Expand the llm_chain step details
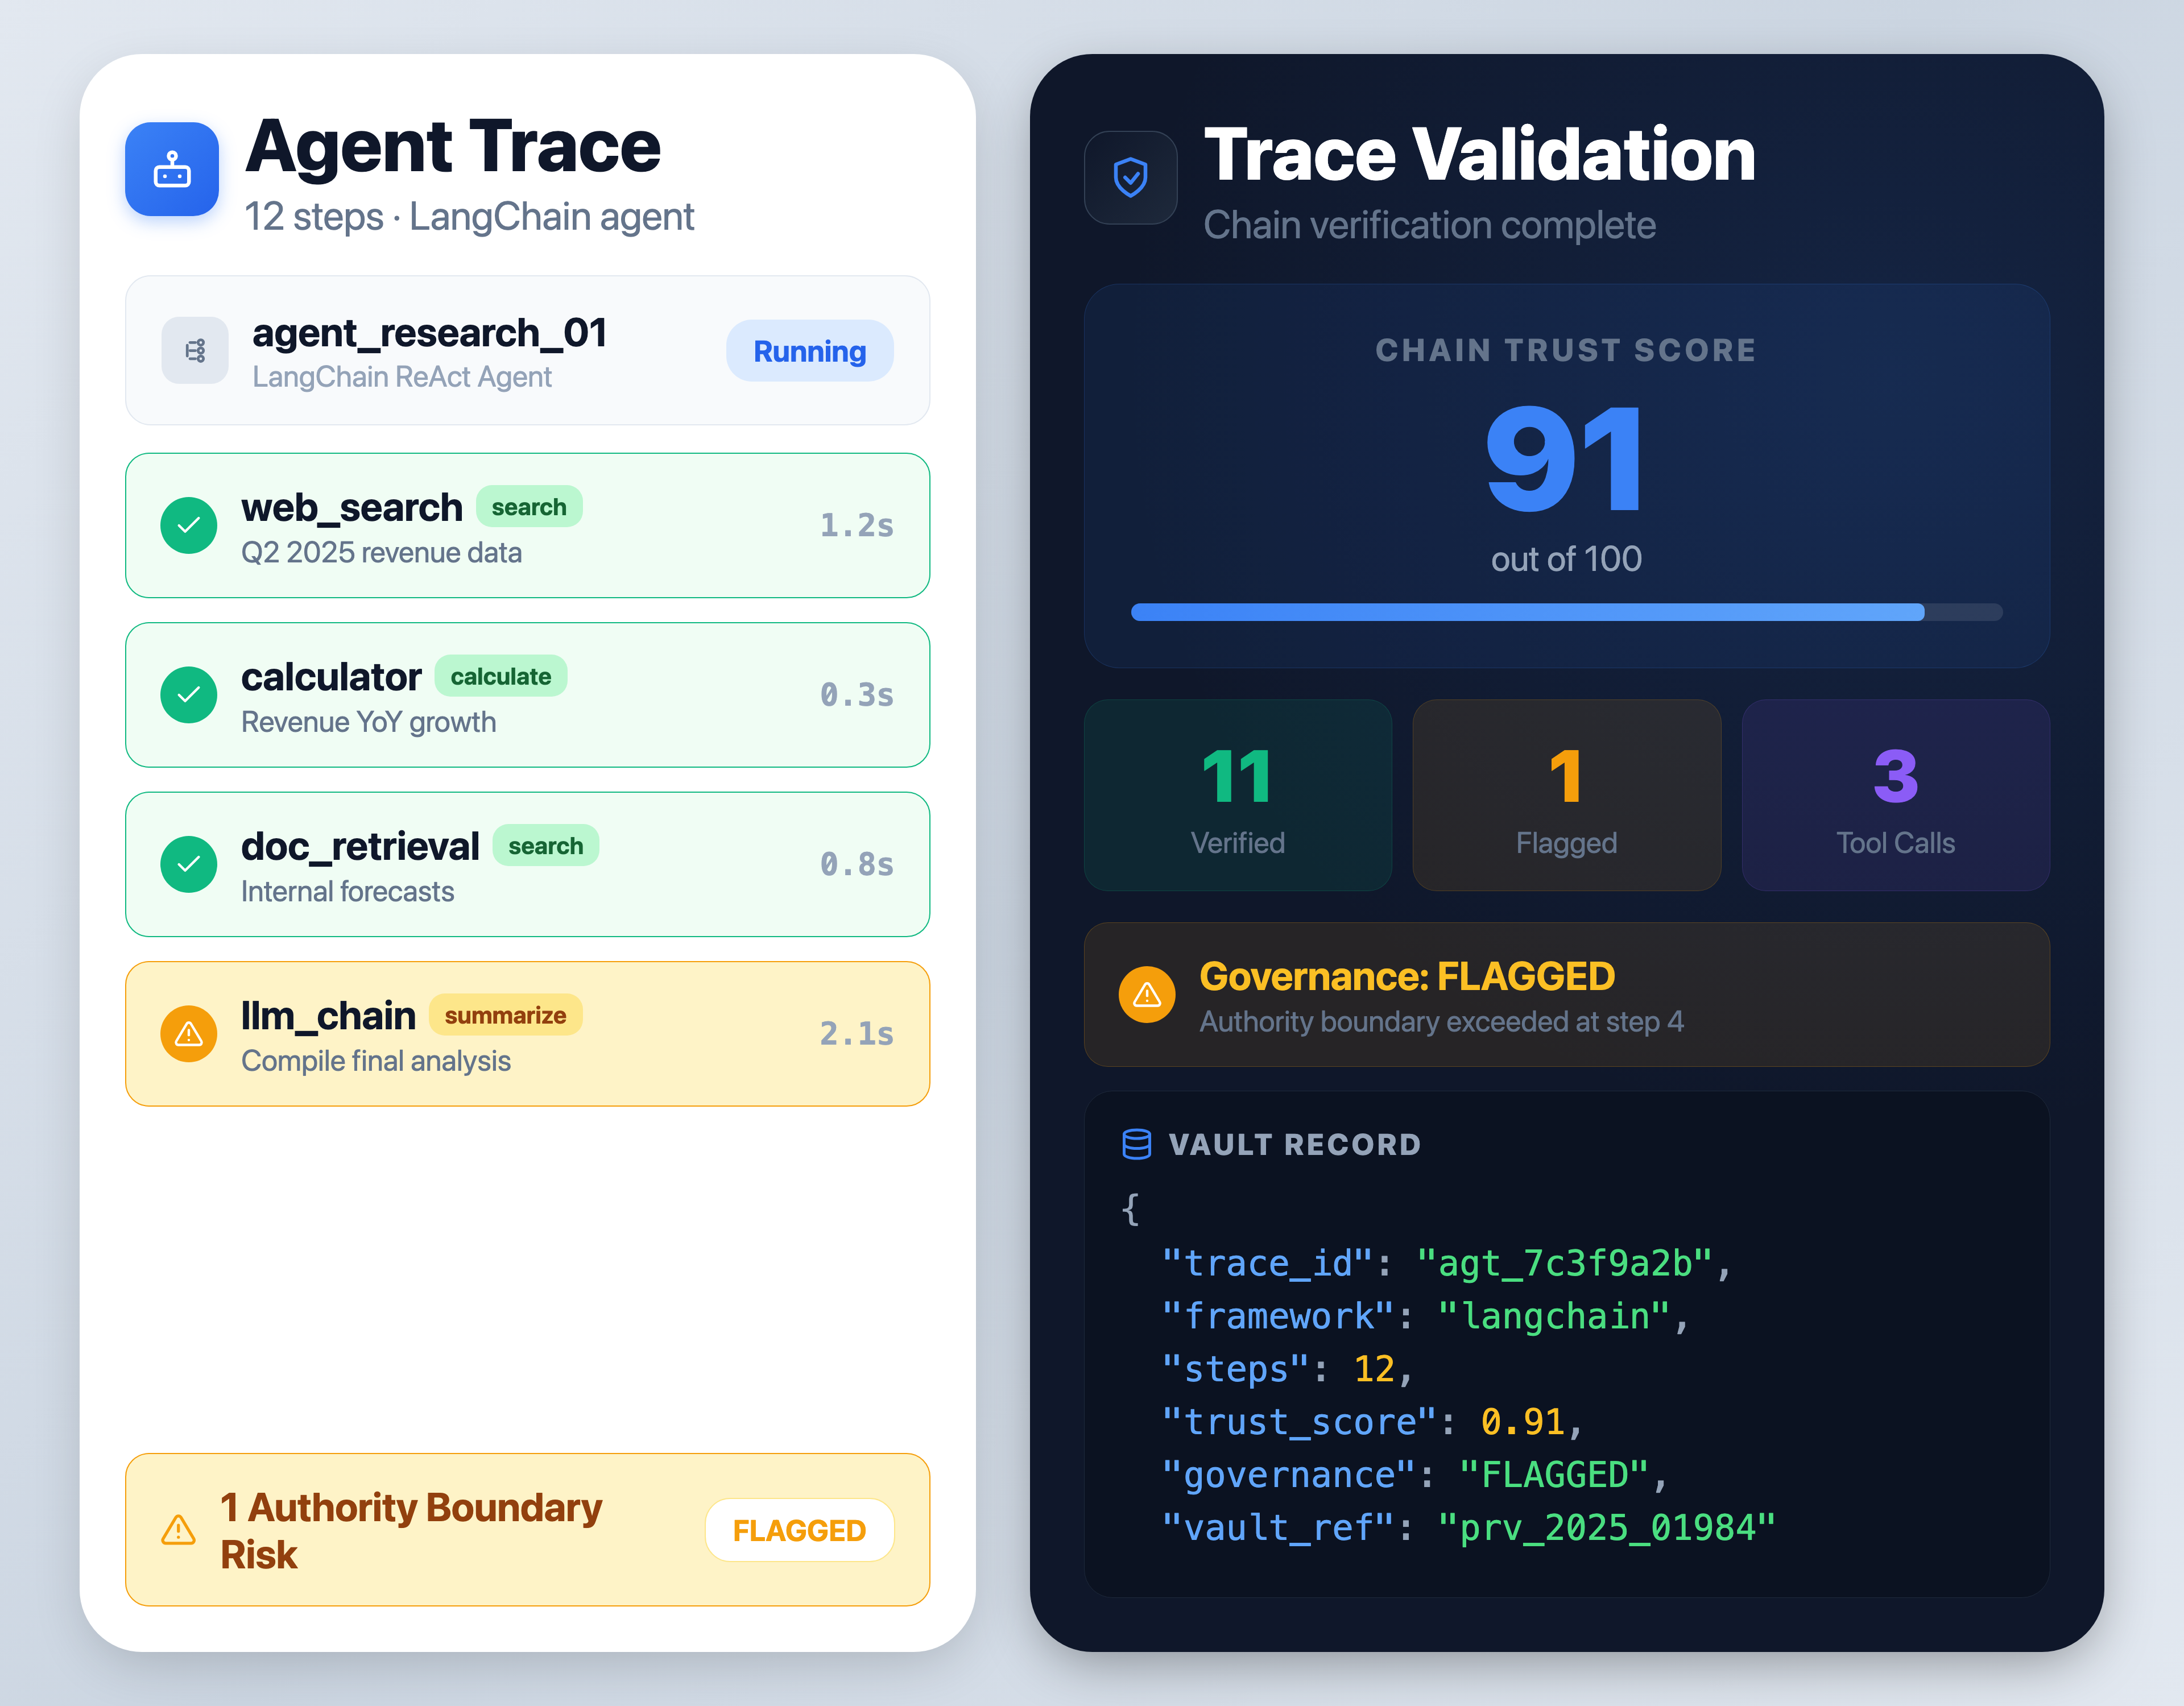Screen dimensions: 2184x1706 pos(527,1034)
